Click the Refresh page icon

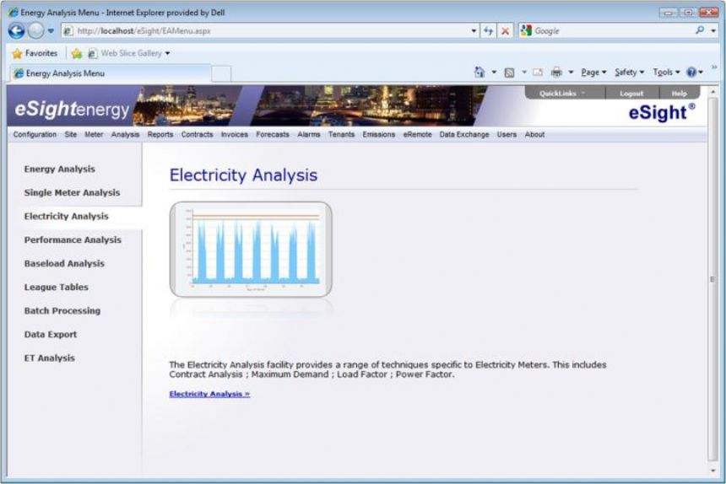click(x=488, y=31)
